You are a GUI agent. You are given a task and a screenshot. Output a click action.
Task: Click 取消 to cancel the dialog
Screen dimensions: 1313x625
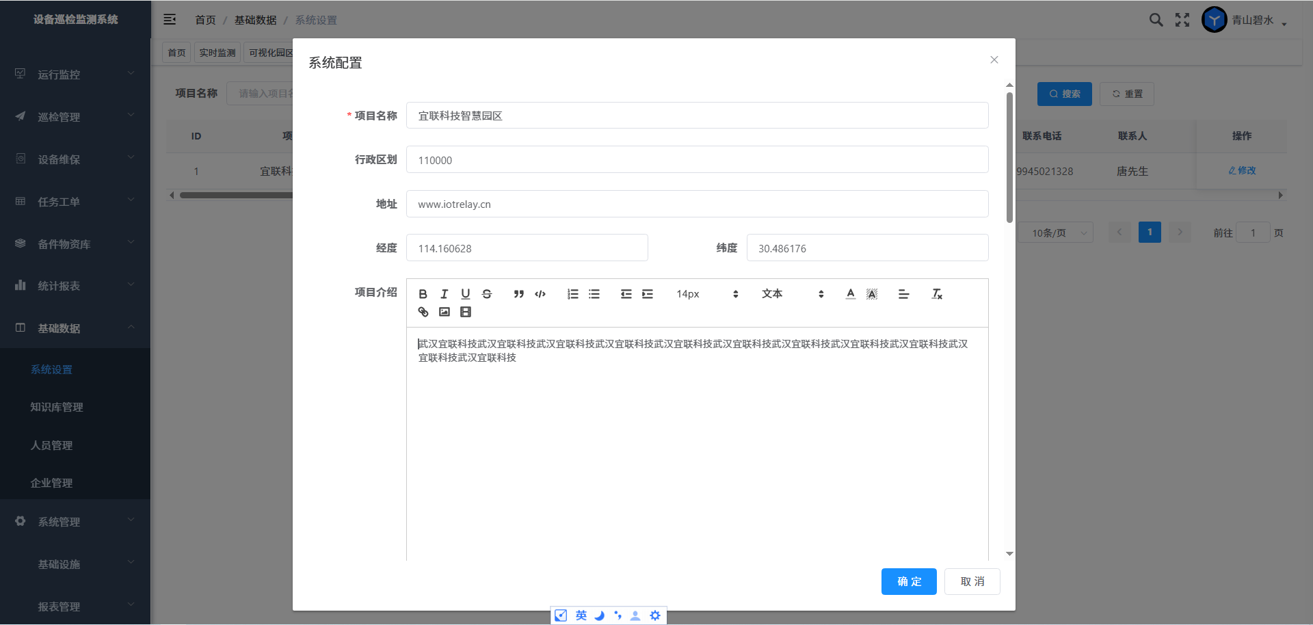972,581
